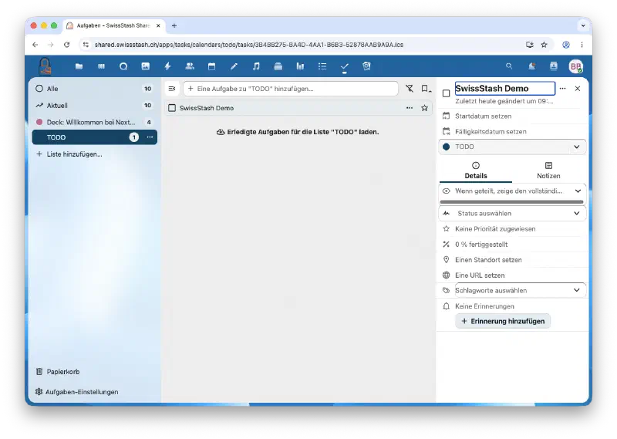
Task: Switch to the Notizen tab
Action: [548, 171]
